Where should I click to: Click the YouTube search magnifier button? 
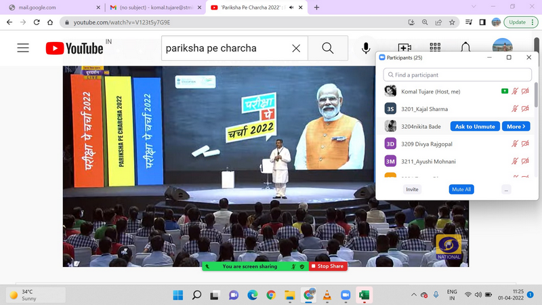click(328, 48)
